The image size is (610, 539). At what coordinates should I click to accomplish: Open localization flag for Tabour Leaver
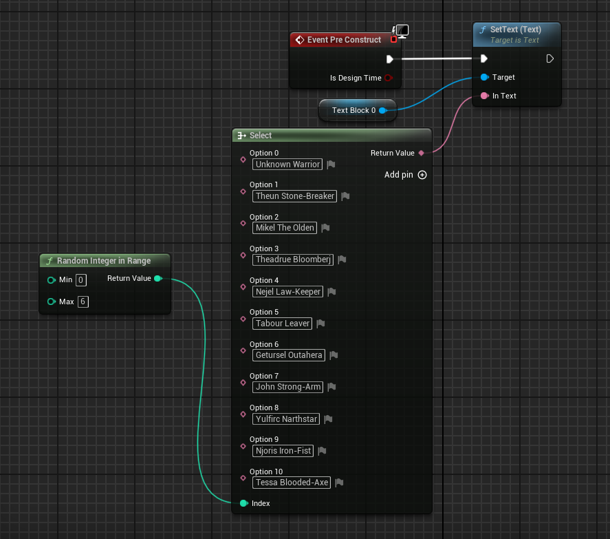click(320, 324)
